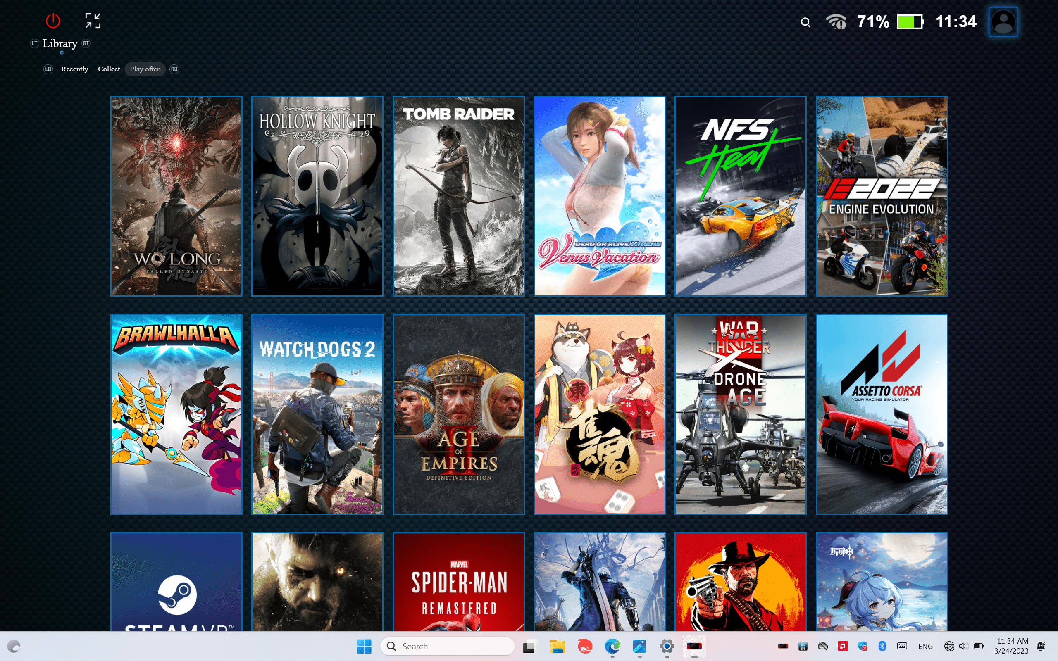This screenshot has width=1058, height=661.
Task: Toggle Bluetooth from the system tray
Action: 882,646
